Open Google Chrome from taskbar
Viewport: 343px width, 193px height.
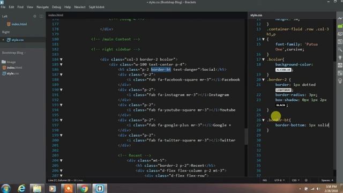tap(84, 188)
